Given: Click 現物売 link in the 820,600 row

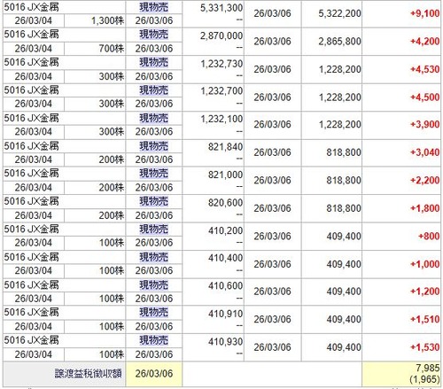Looking at the screenshot, I should [x=154, y=201].
